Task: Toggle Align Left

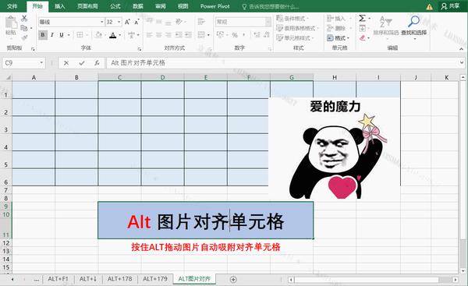Action: pyautogui.click(x=150, y=35)
